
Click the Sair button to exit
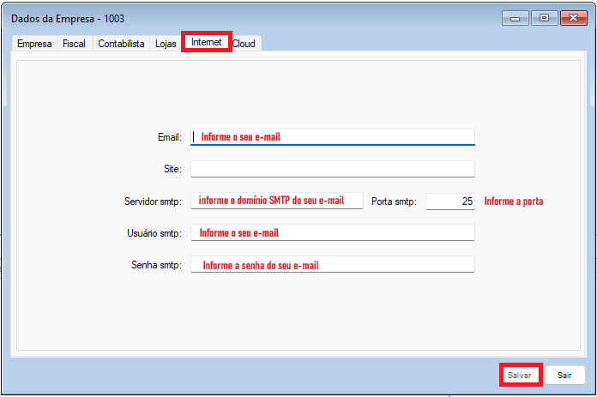pos(564,376)
